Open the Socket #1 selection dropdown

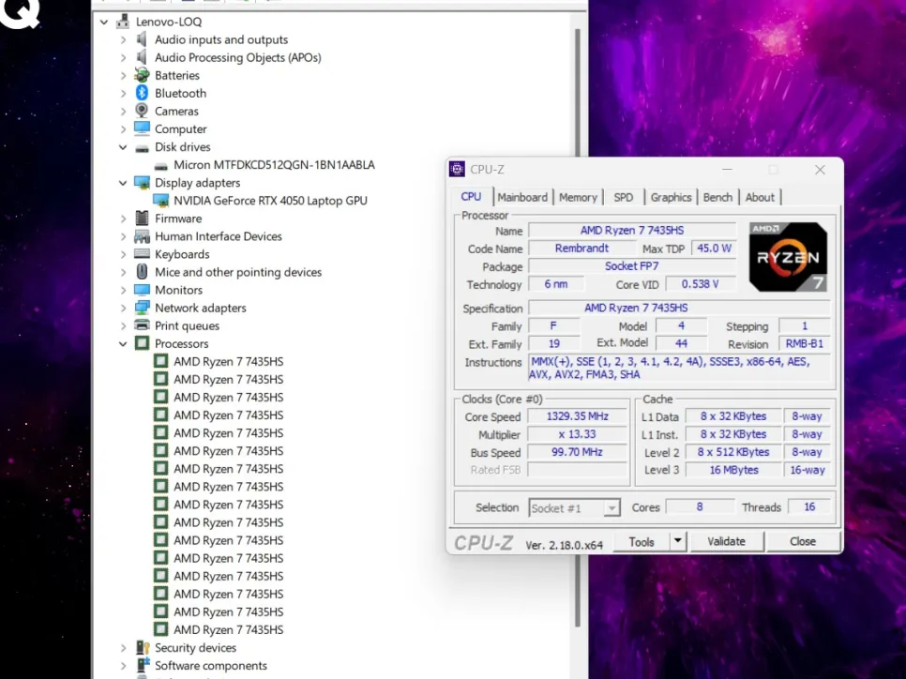(x=612, y=508)
